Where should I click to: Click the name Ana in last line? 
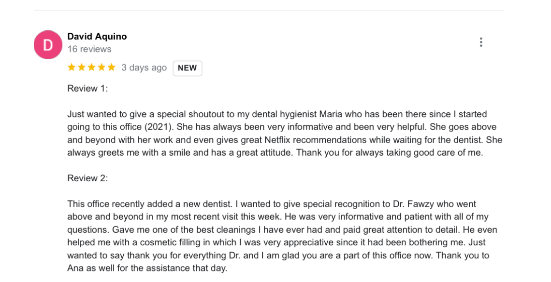(75, 269)
